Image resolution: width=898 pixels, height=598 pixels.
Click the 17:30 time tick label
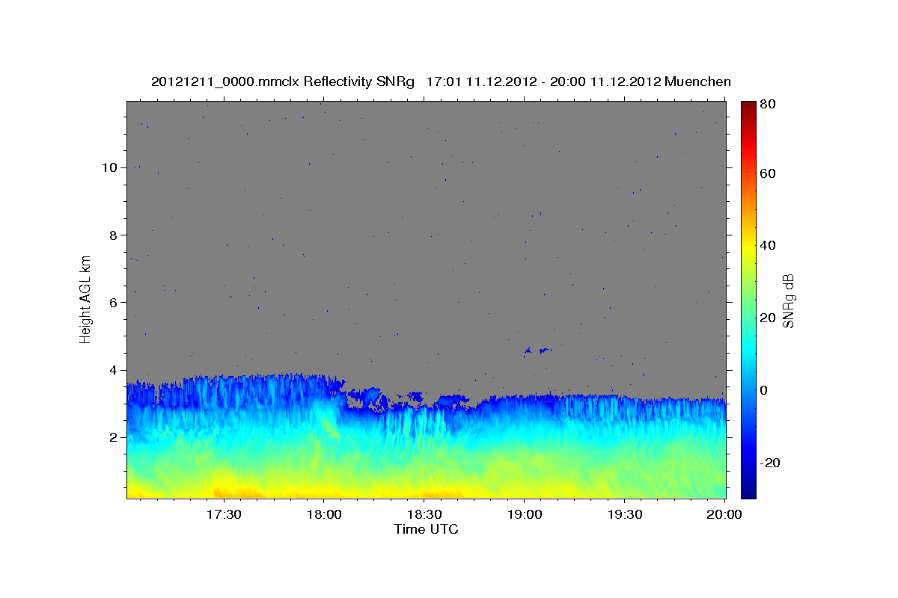pyautogui.click(x=223, y=514)
